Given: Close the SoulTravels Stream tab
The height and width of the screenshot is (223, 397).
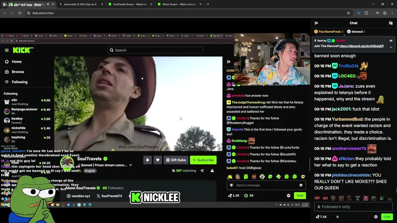Looking at the screenshot, I should pos(151,4).
